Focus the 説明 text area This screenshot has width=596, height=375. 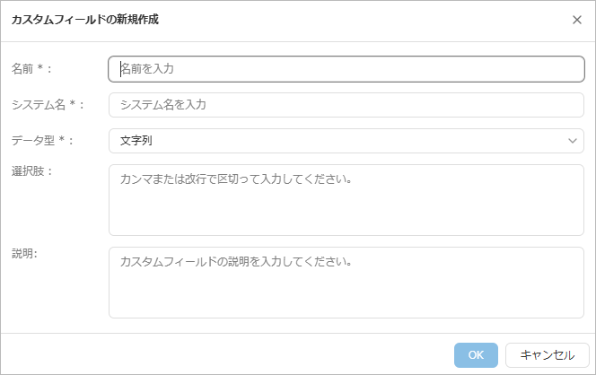(346, 283)
